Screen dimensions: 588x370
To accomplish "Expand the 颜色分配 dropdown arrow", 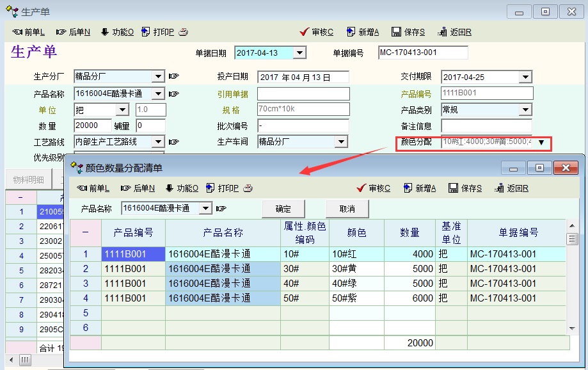I will click(541, 142).
